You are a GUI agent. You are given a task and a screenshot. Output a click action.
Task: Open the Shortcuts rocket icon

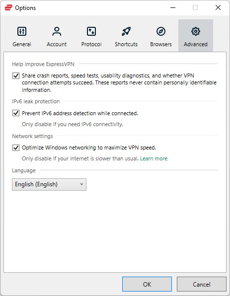(126, 31)
